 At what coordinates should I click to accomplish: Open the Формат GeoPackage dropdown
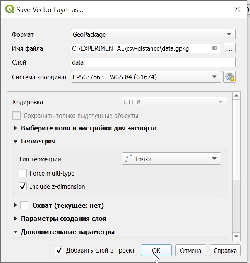(x=153, y=34)
